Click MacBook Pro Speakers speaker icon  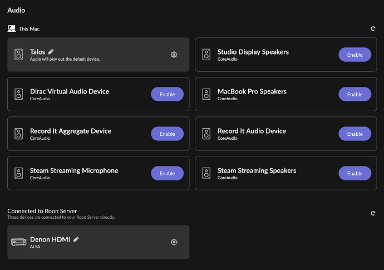pos(206,94)
